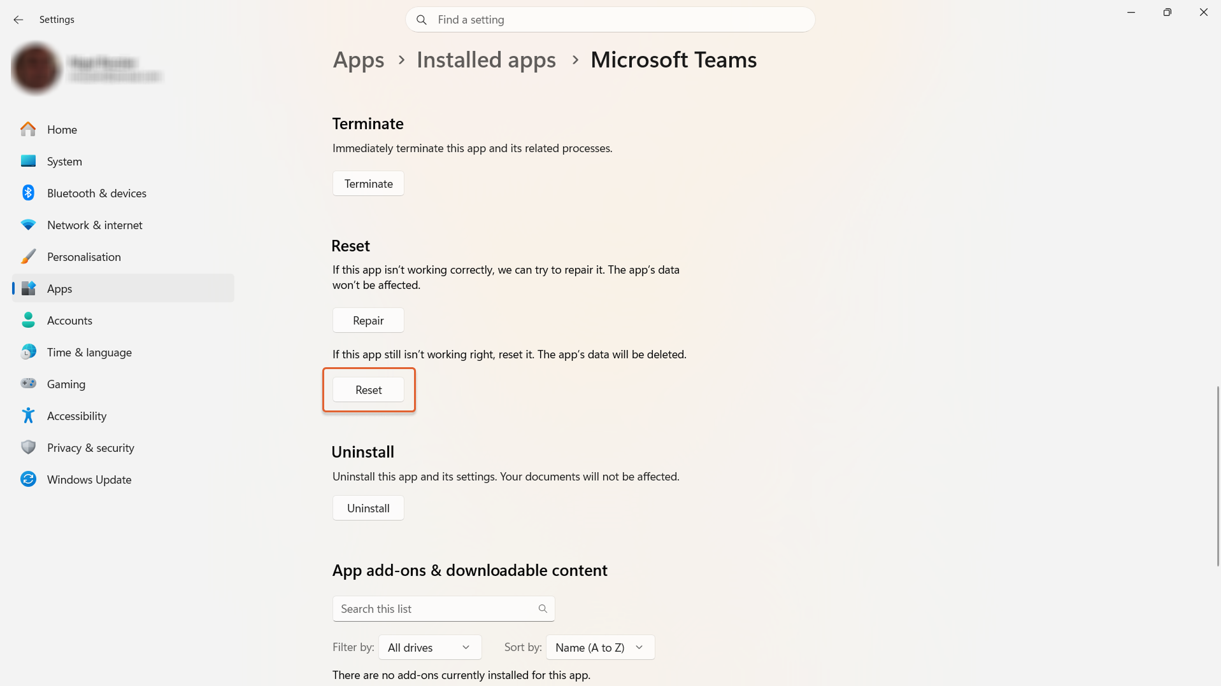Click the Windows Update refresh icon
The height and width of the screenshot is (686, 1221).
28,479
